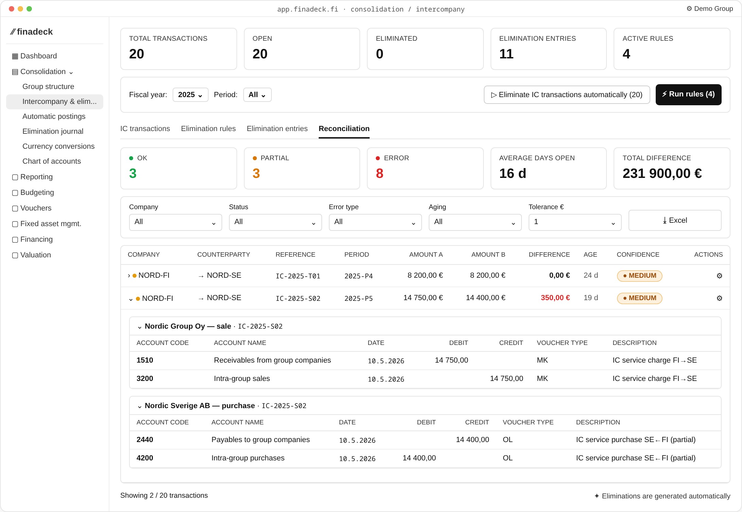Click the ERROR status card
The image size is (742, 512).
point(425,168)
